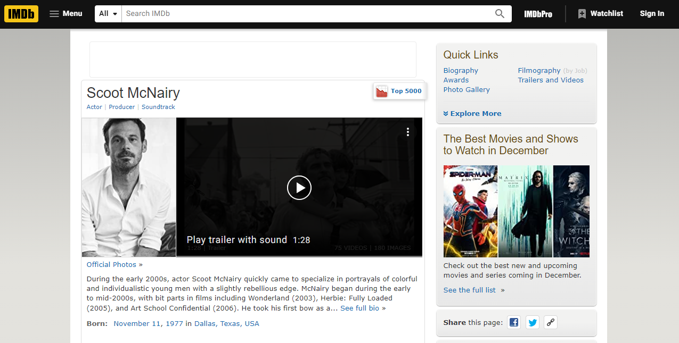
Task: Open the hamburger Menu
Action: [66, 14]
